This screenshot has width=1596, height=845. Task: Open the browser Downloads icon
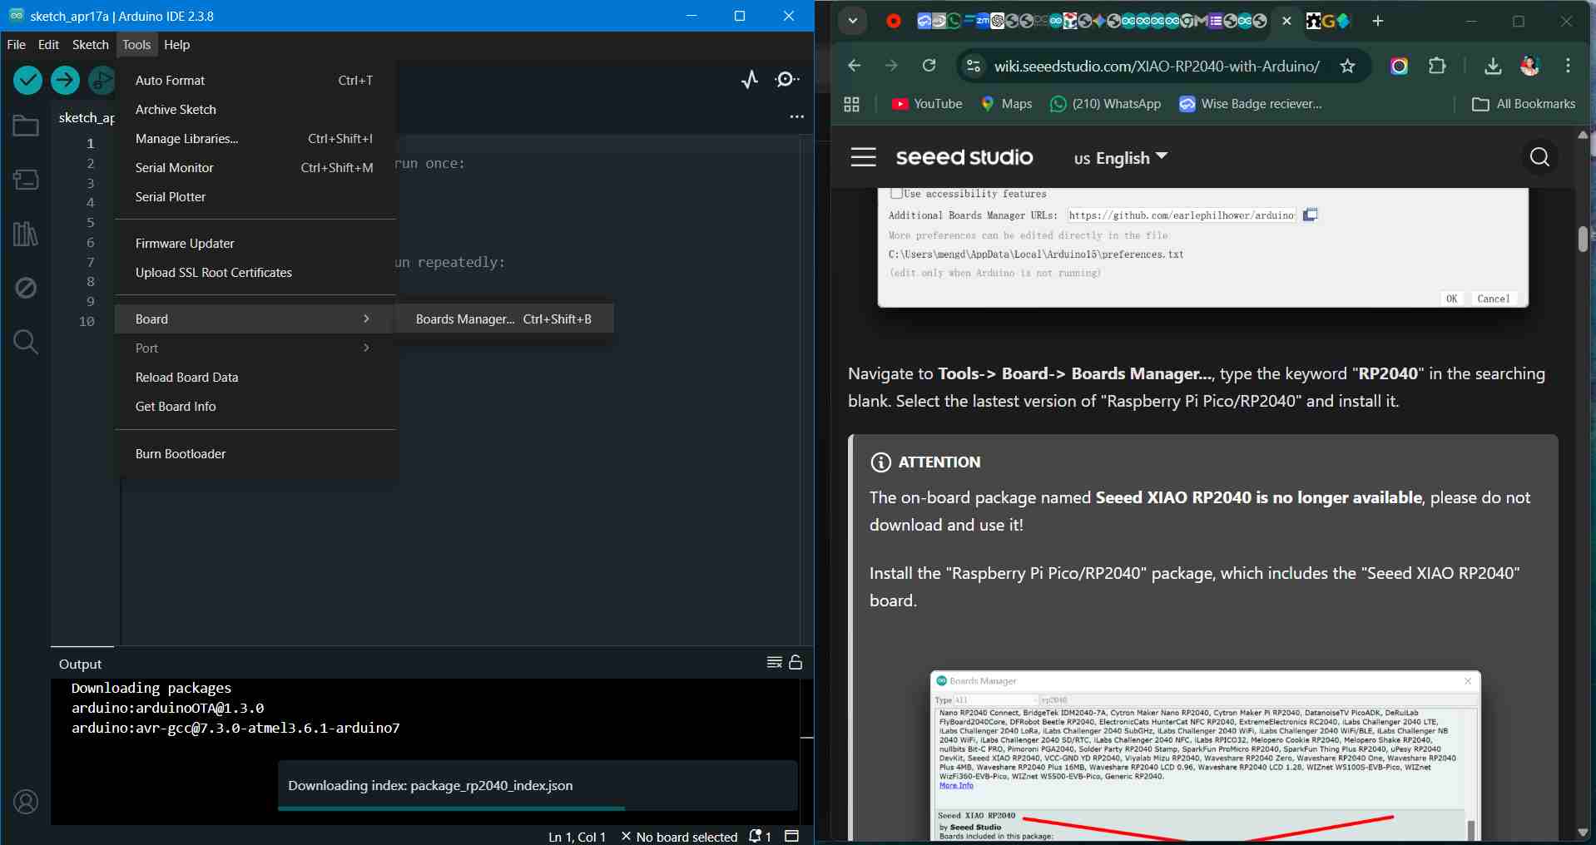click(x=1493, y=66)
